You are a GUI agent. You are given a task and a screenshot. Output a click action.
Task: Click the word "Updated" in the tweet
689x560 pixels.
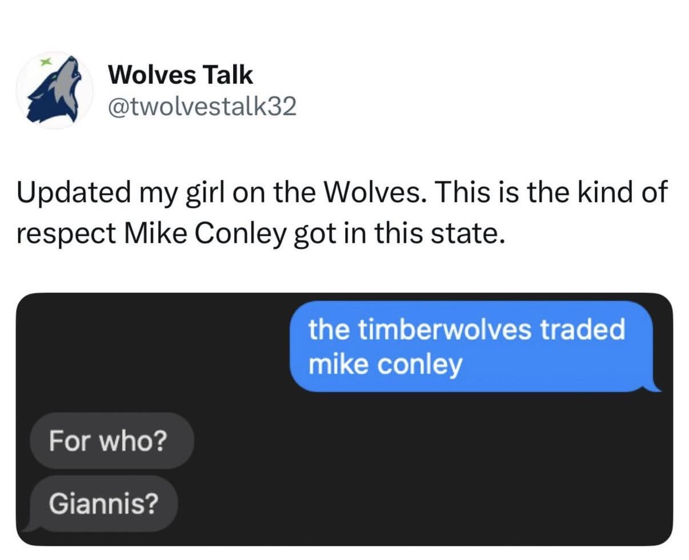click(73, 192)
